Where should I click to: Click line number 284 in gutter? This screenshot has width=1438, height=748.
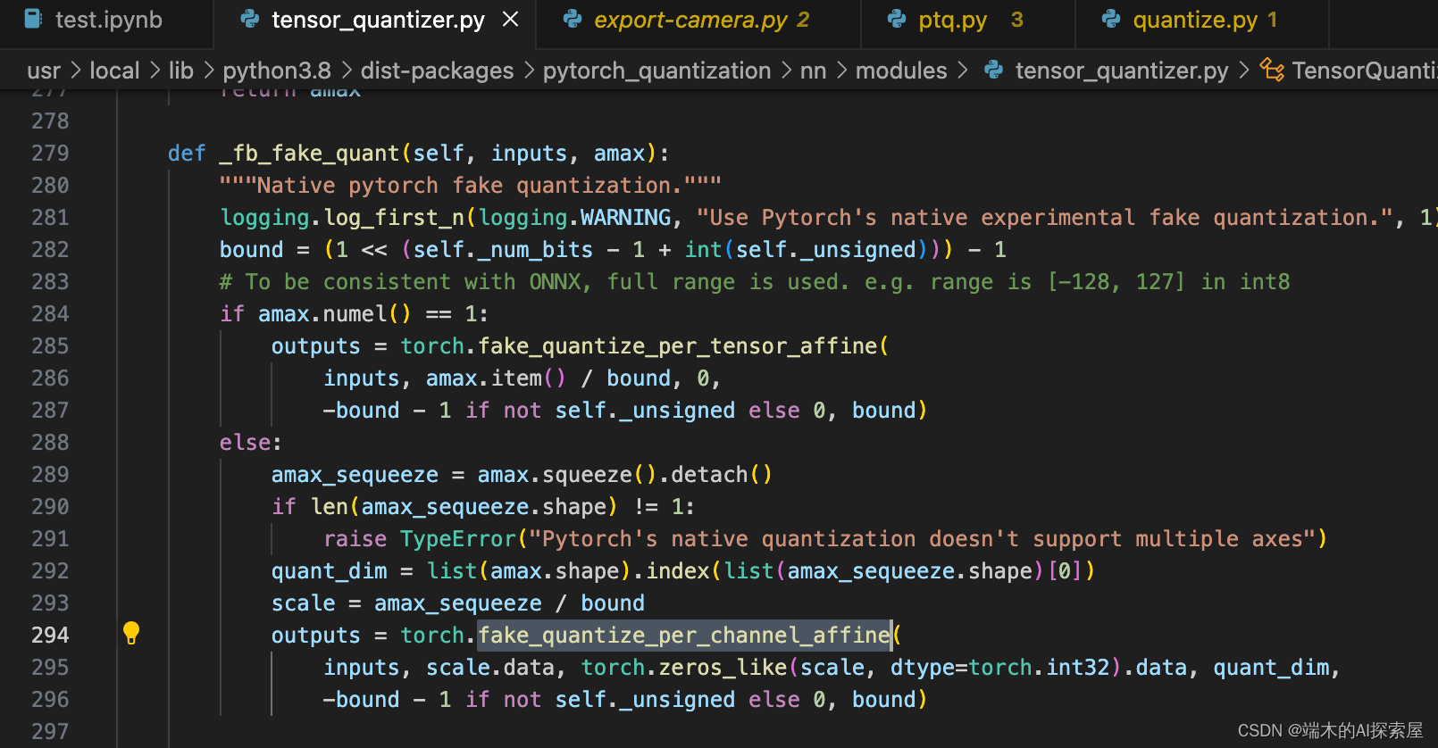tap(50, 314)
